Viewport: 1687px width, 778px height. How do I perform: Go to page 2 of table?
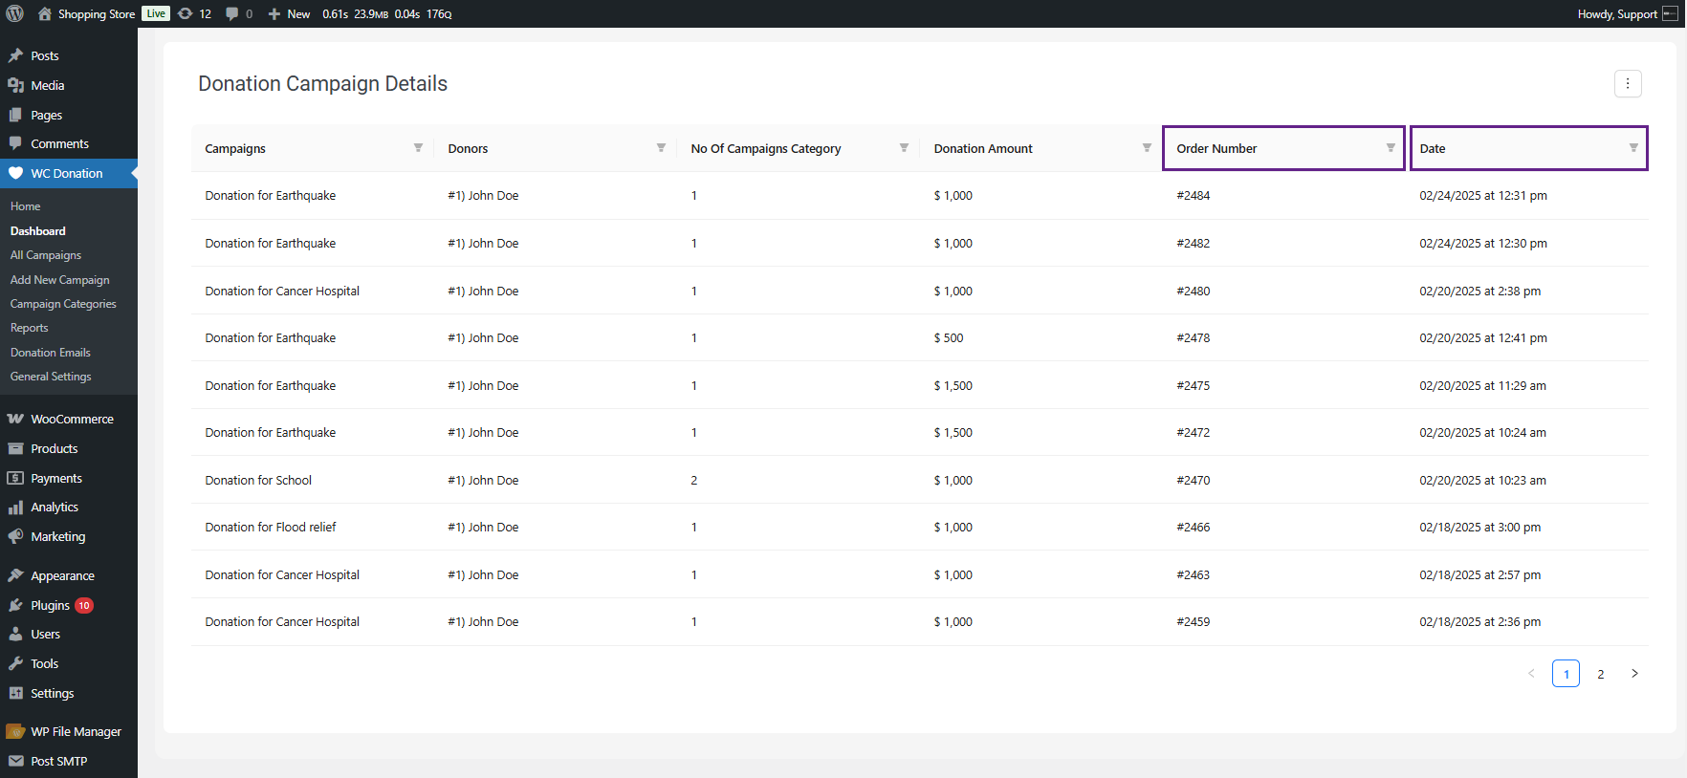click(x=1600, y=674)
